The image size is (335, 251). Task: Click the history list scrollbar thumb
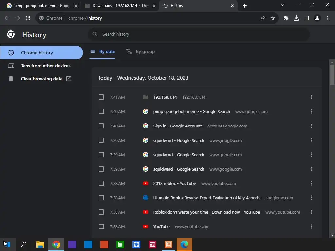point(332,75)
